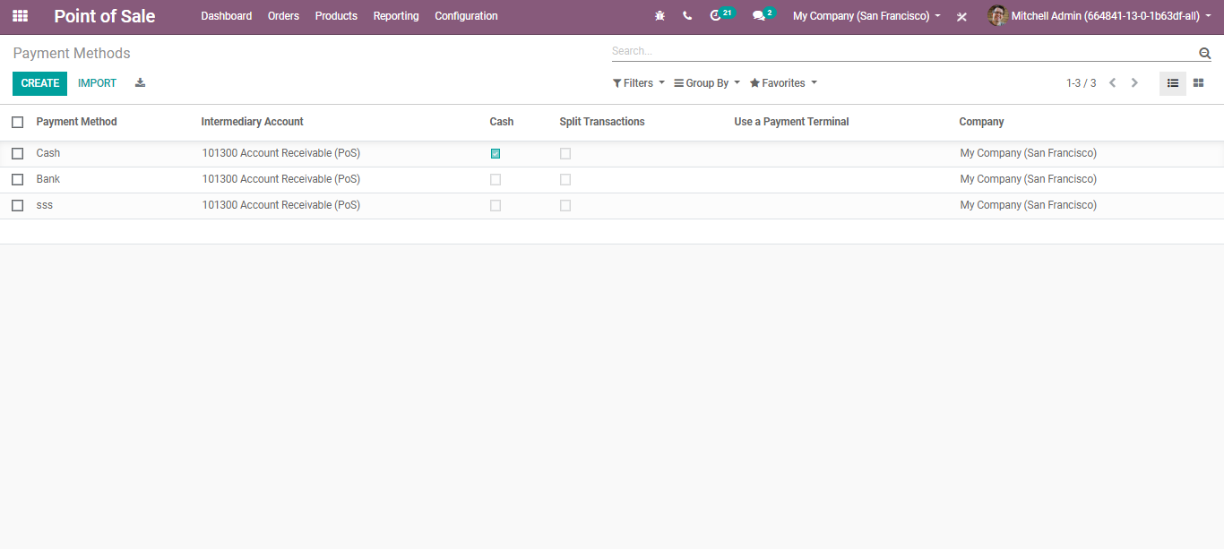This screenshot has width=1224, height=549.
Task: Focus the Search input field
Action: (904, 52)
